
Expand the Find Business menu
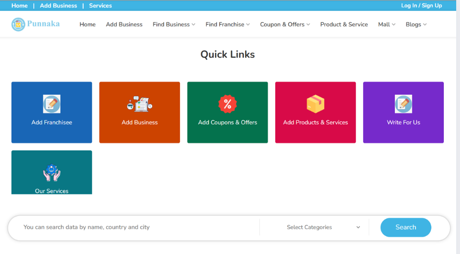pos(174,24)
